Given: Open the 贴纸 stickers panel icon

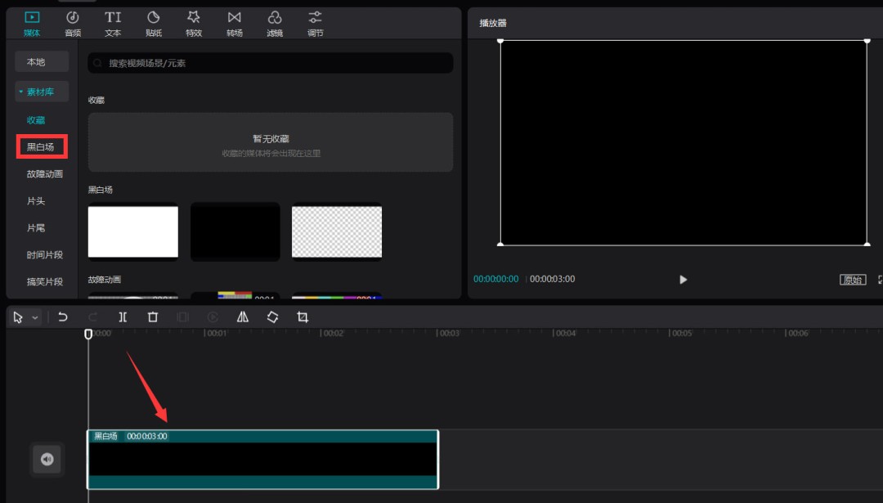Looking at the screenshot, I should coord(153,23).
